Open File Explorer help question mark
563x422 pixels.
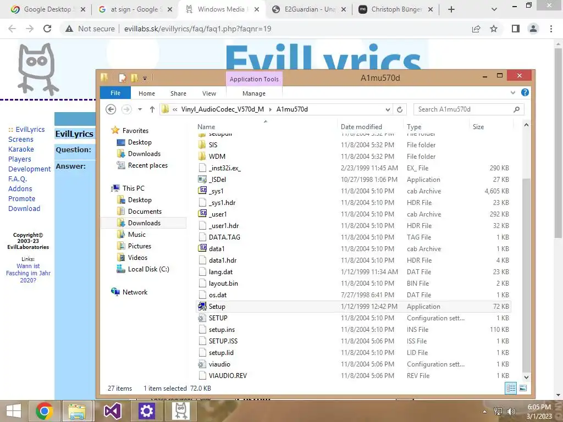pyautogui.click(x=525, y=92)
